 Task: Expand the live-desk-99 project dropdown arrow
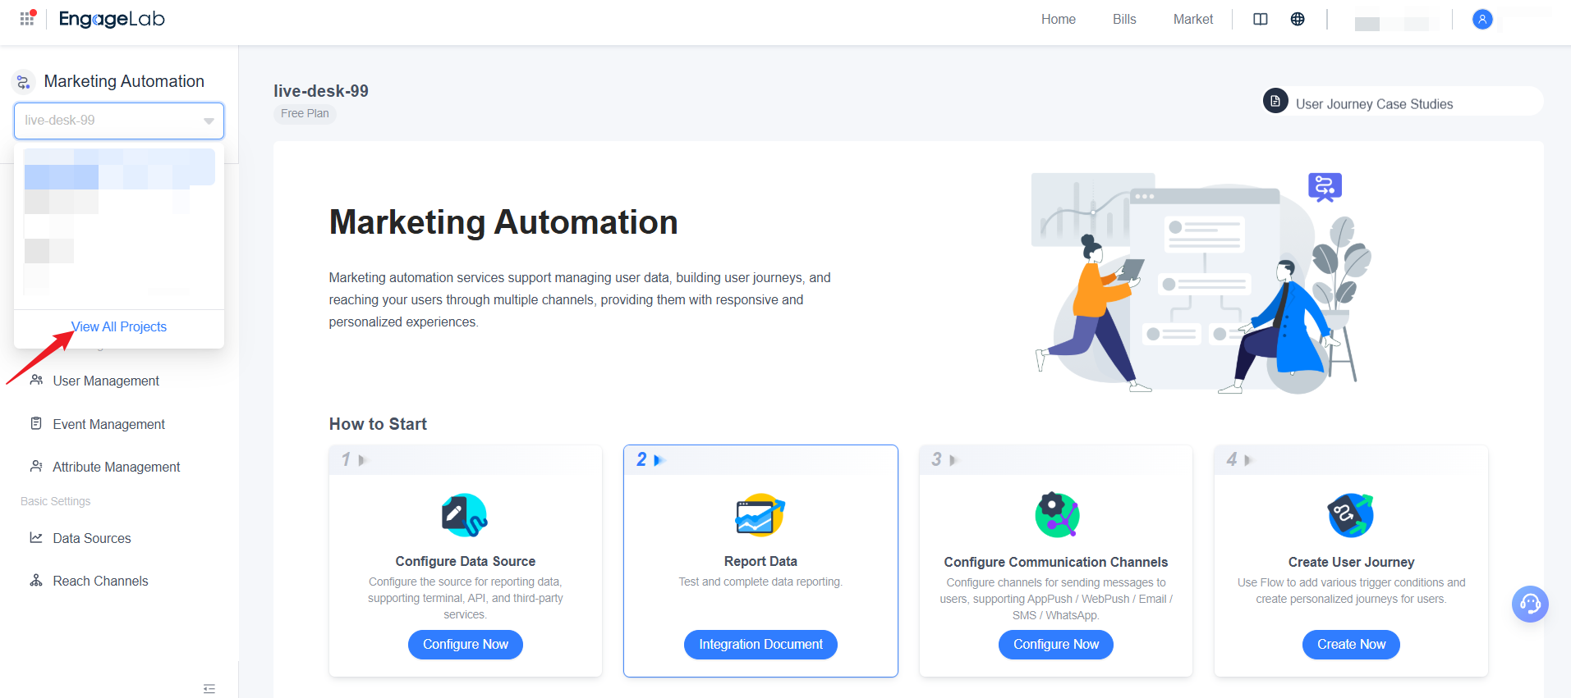pyautogui.click(x=209, y=121)
